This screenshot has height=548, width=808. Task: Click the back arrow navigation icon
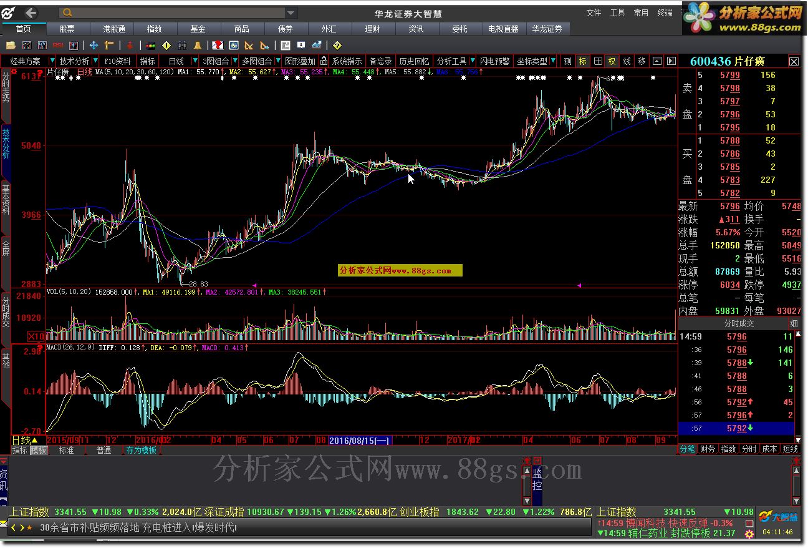[x=30, y=12]
